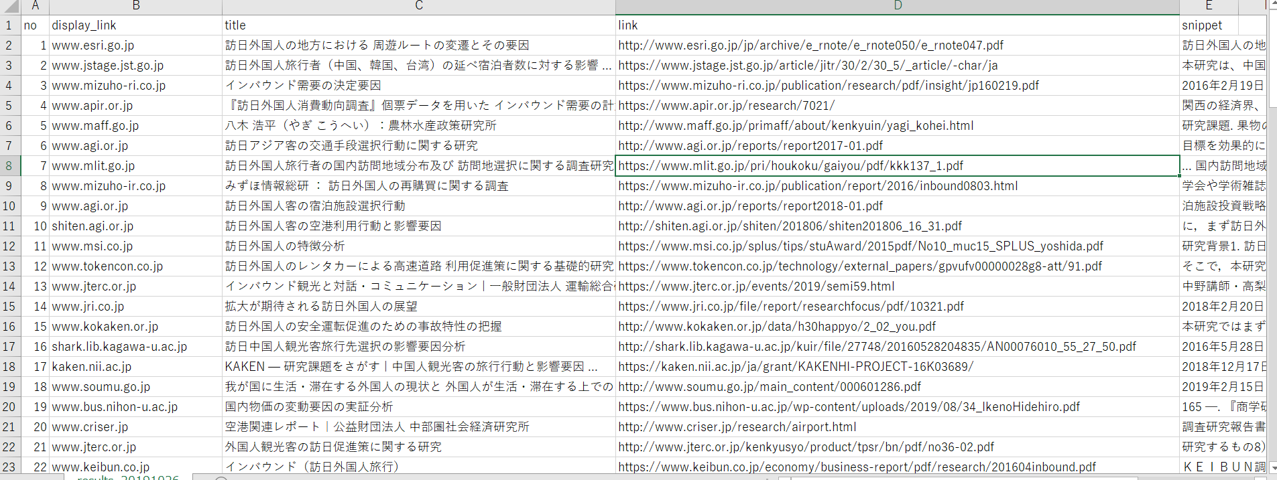
Task: Select cell www.keibun.co.jp
Action: click(x=135, y=467)
